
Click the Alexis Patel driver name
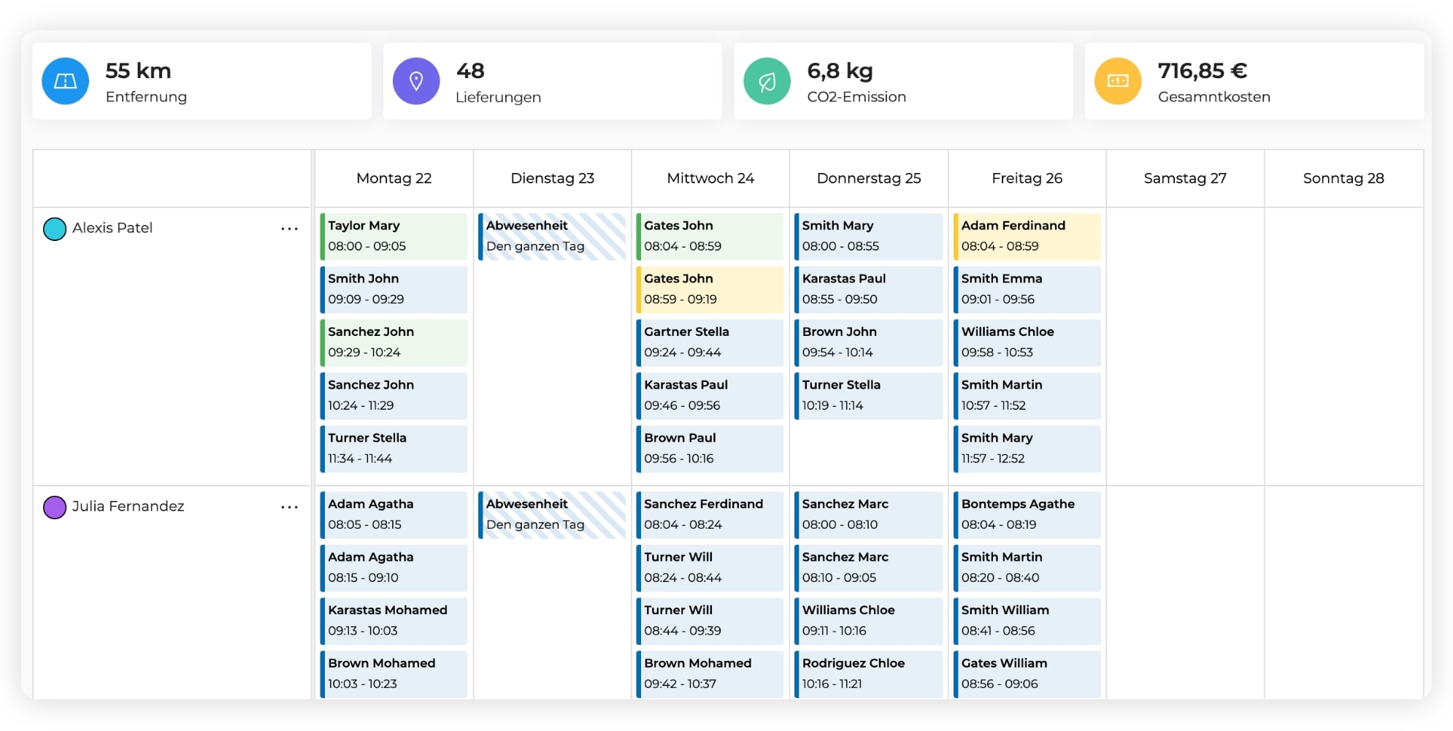[112, 228]
